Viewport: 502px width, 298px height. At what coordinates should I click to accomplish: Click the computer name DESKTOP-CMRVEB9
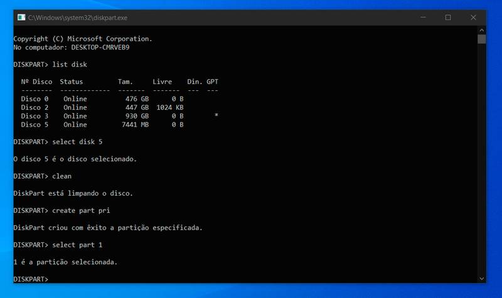[100, 48]
